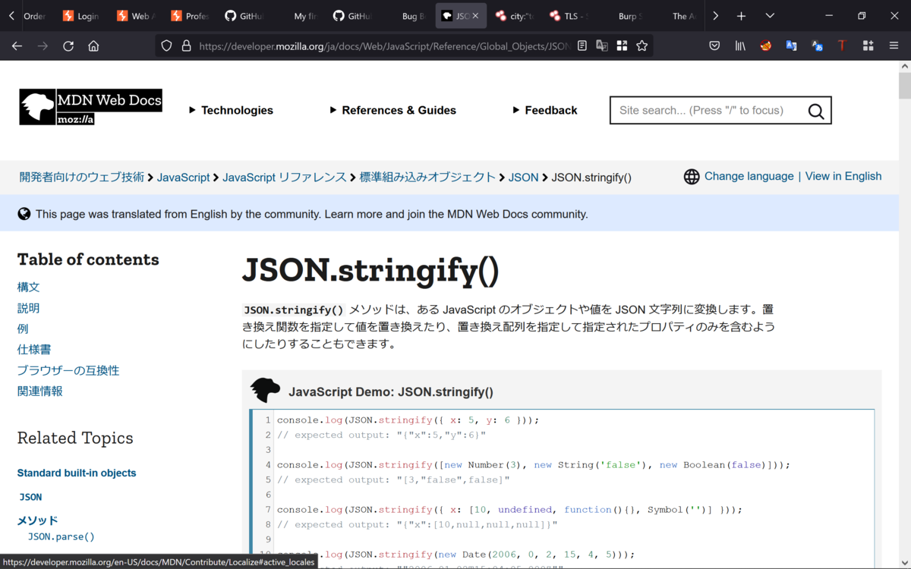This screenshot has height=569, width=911.
Task: Open the Firefox hamburger application menu
Action: pyautogui.click(x=894, y=46)
